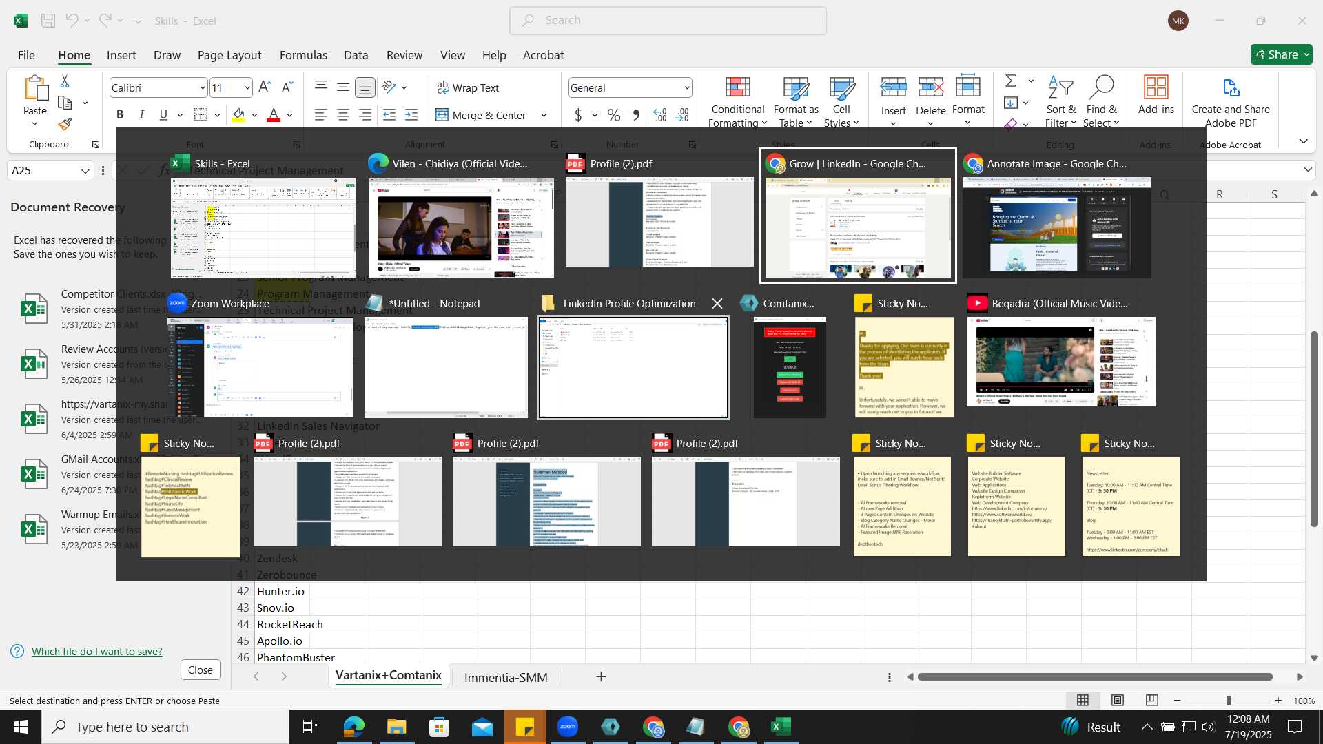Toggle Bottom Align vertical alignment

(365, 87)
